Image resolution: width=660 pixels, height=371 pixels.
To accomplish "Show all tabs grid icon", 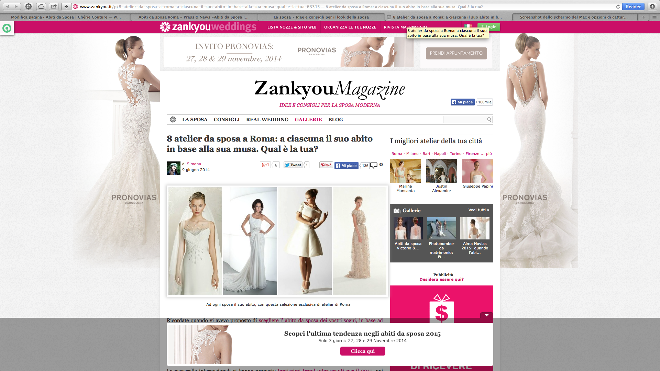I will click(654, 17).
